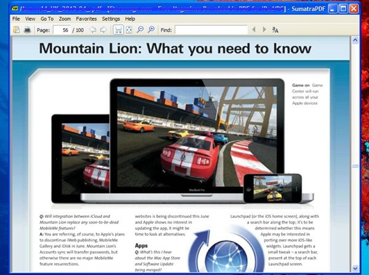Open the File menu
This screenshot has width=369, height=275.
tap(17, 19)
